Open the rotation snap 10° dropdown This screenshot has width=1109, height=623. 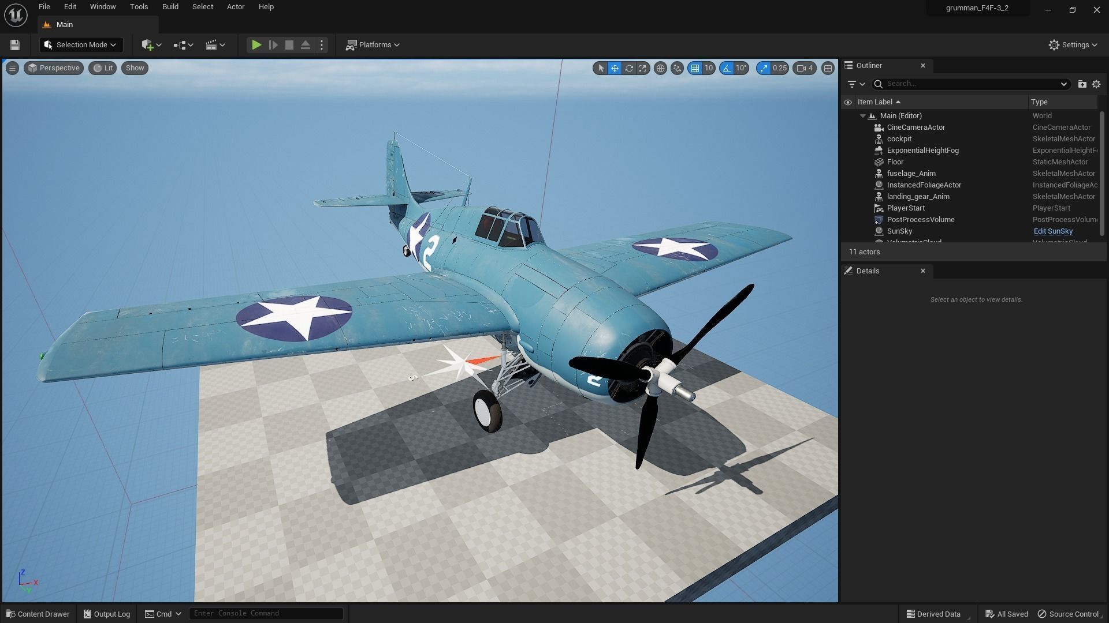(741, 68)
